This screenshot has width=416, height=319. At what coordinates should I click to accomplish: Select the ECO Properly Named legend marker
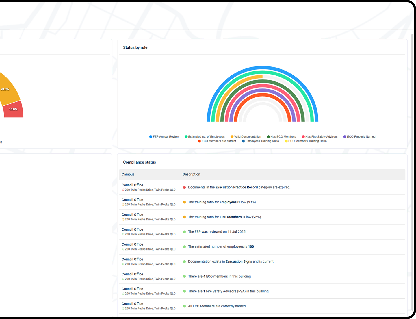click(344, 136)
